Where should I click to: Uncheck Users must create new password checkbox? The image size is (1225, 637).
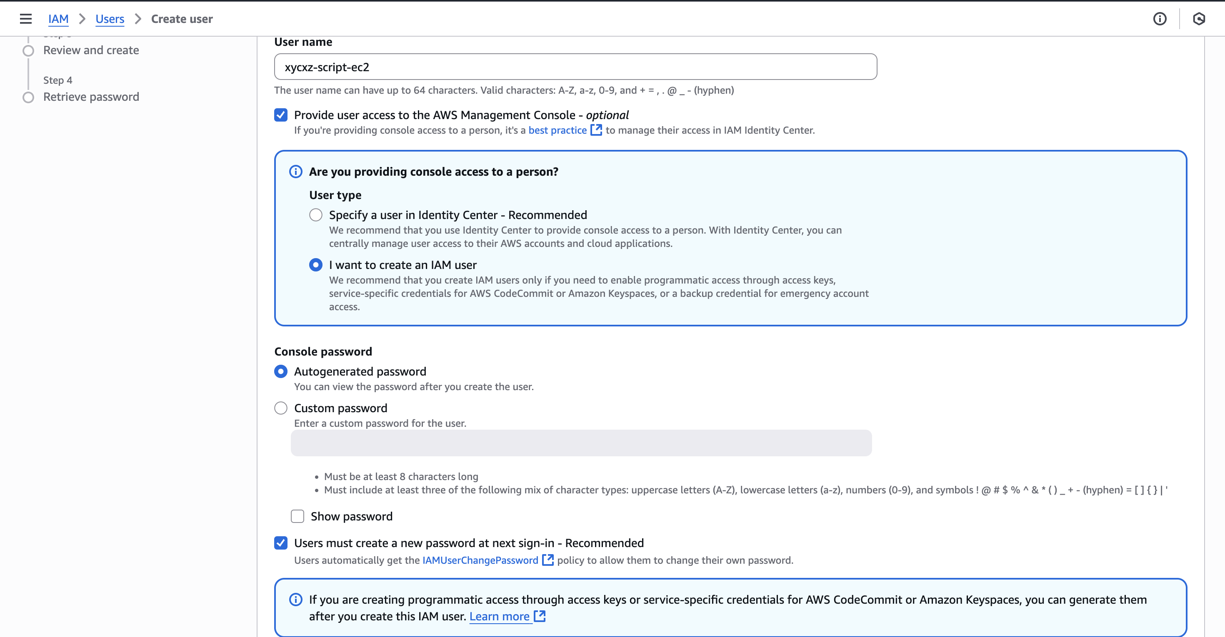pyautogui.click(x=280, y=543)
